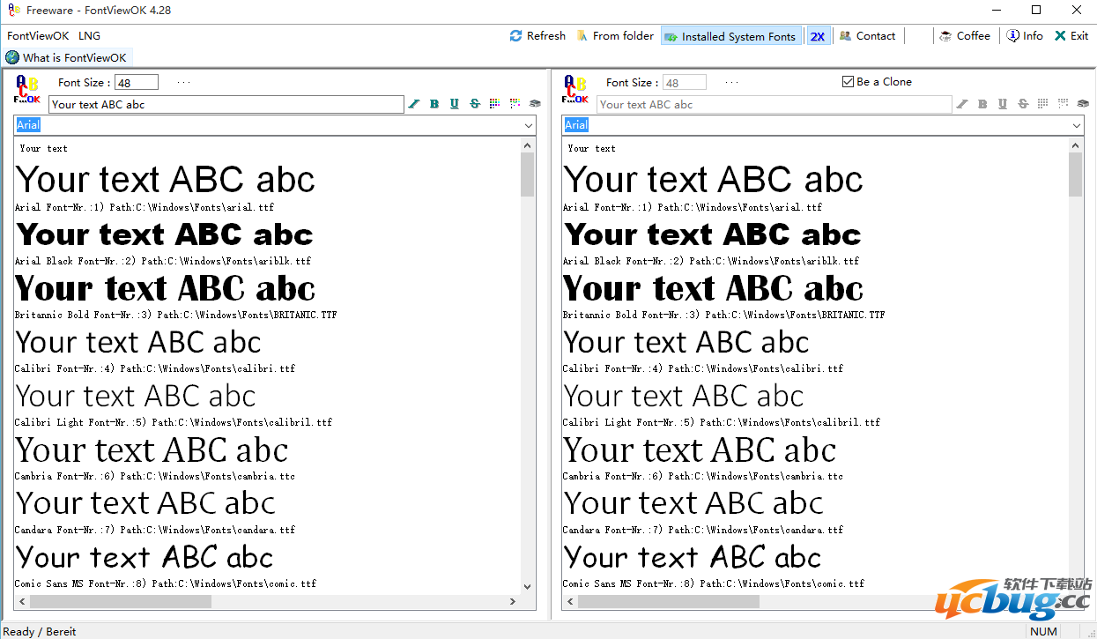Open the Info dialog
1097x639 pixels.
point(1025,36)
